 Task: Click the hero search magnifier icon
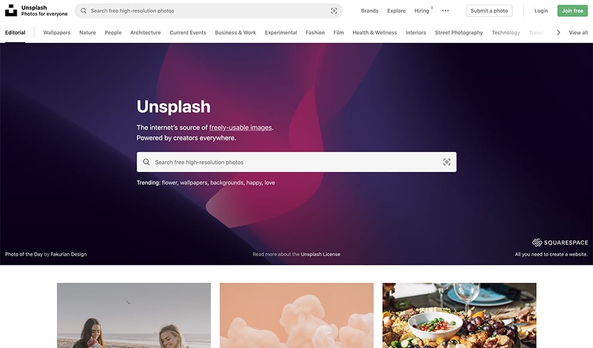point(146,162)
